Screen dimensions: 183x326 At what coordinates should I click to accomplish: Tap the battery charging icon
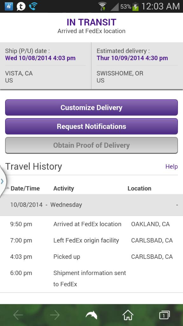(135, 6)
